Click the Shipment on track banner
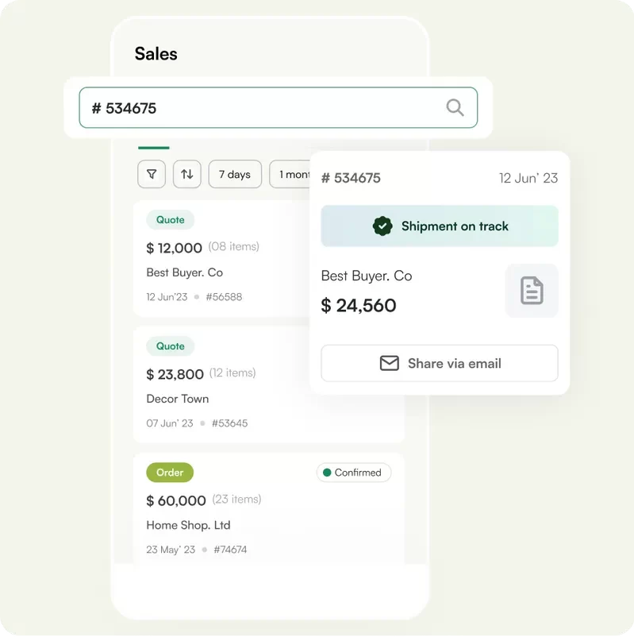This screenshot has height=637, width=634. [439, 226]
